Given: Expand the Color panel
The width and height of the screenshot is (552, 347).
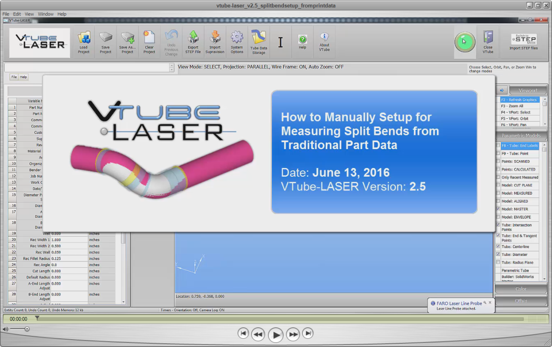Looking at the screenshot, I should tap(521, 289).
